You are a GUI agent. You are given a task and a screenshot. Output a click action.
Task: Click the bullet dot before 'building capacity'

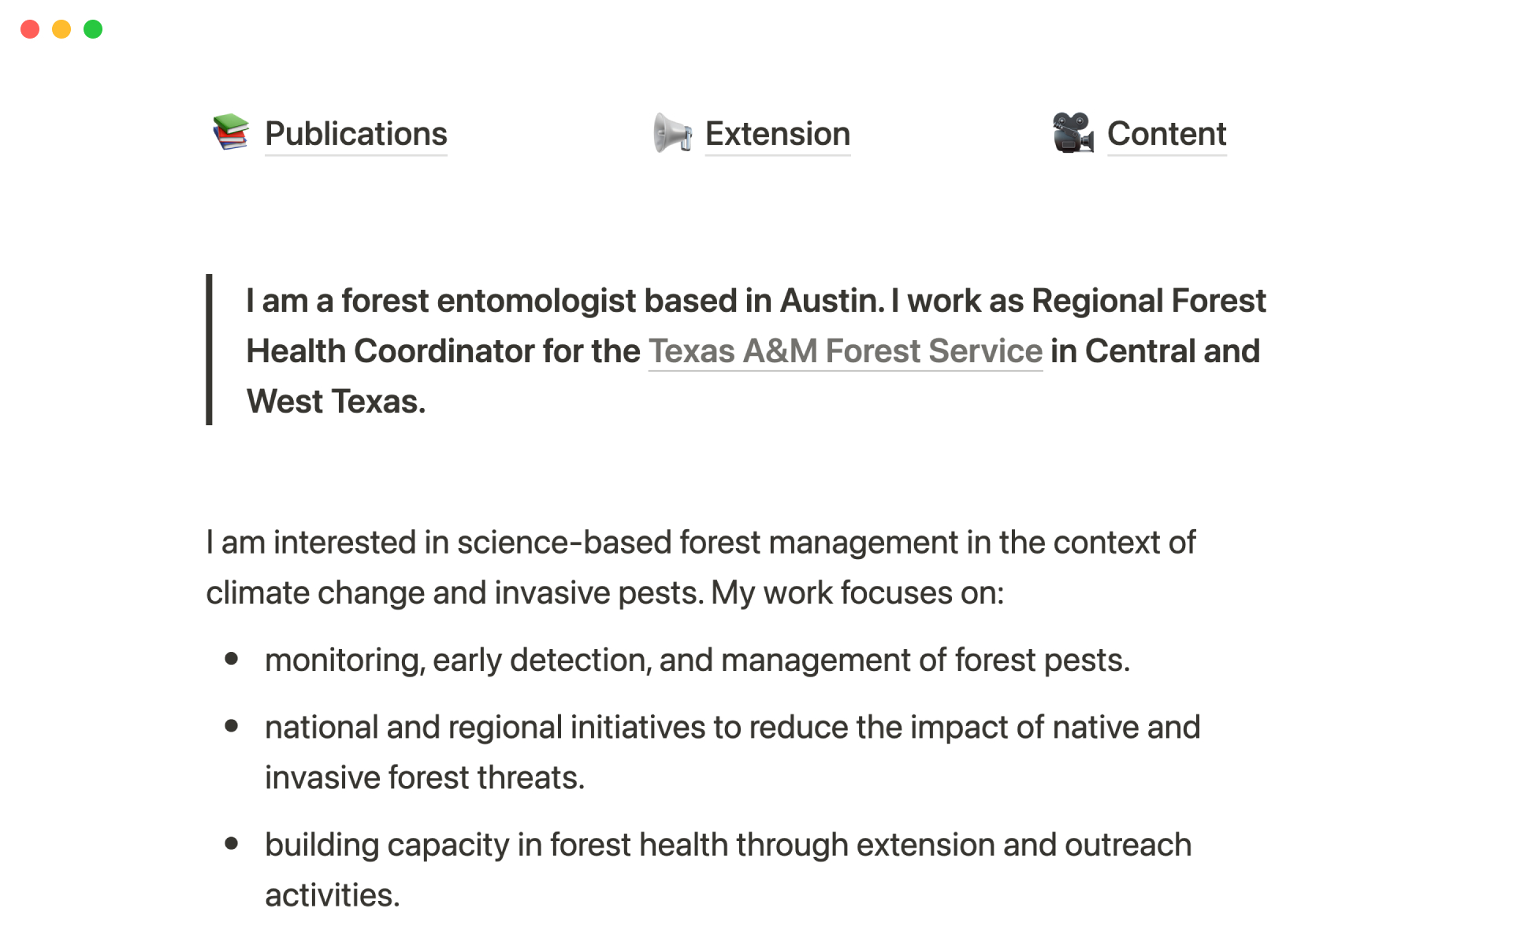click(x=231, y=843)
